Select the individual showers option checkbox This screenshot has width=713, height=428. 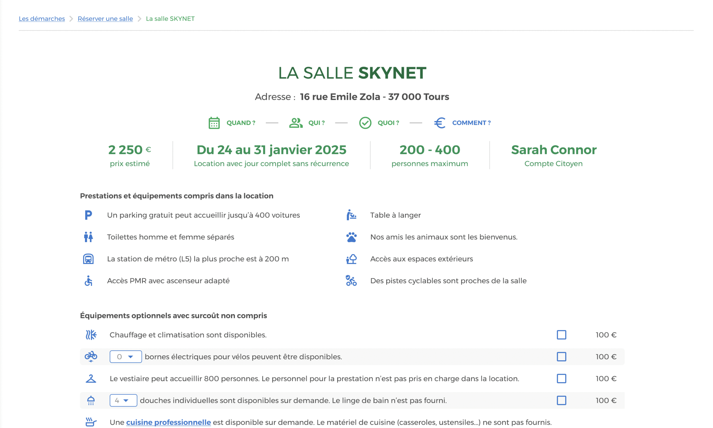click(x=561, y=401)
